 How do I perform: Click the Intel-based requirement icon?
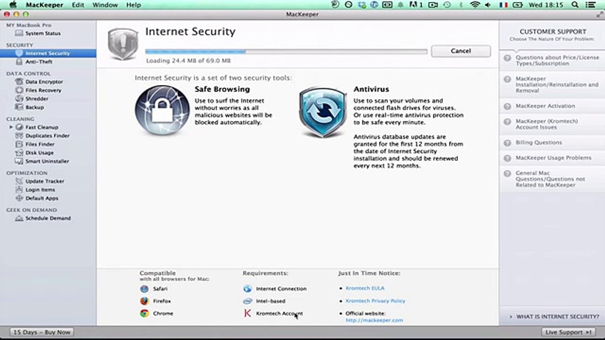(248, 301)
